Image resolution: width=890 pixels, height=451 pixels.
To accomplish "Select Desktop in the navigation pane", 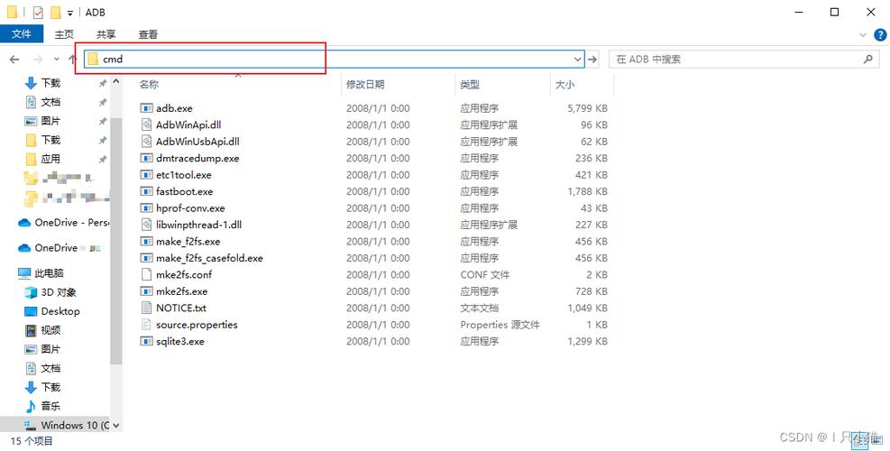I will (x=52, y=311).
